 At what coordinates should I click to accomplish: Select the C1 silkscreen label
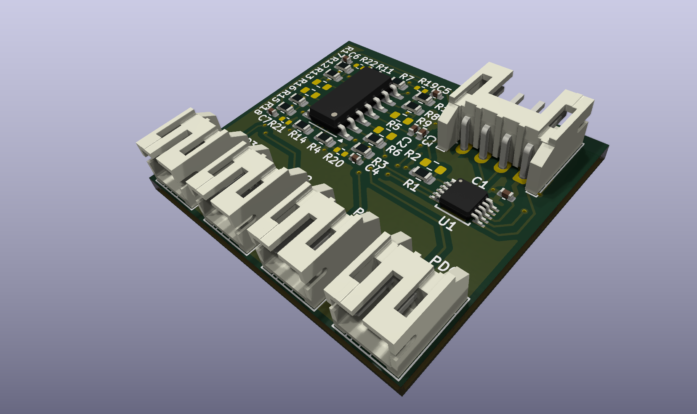pyautogui.click(x=479, y=183)
